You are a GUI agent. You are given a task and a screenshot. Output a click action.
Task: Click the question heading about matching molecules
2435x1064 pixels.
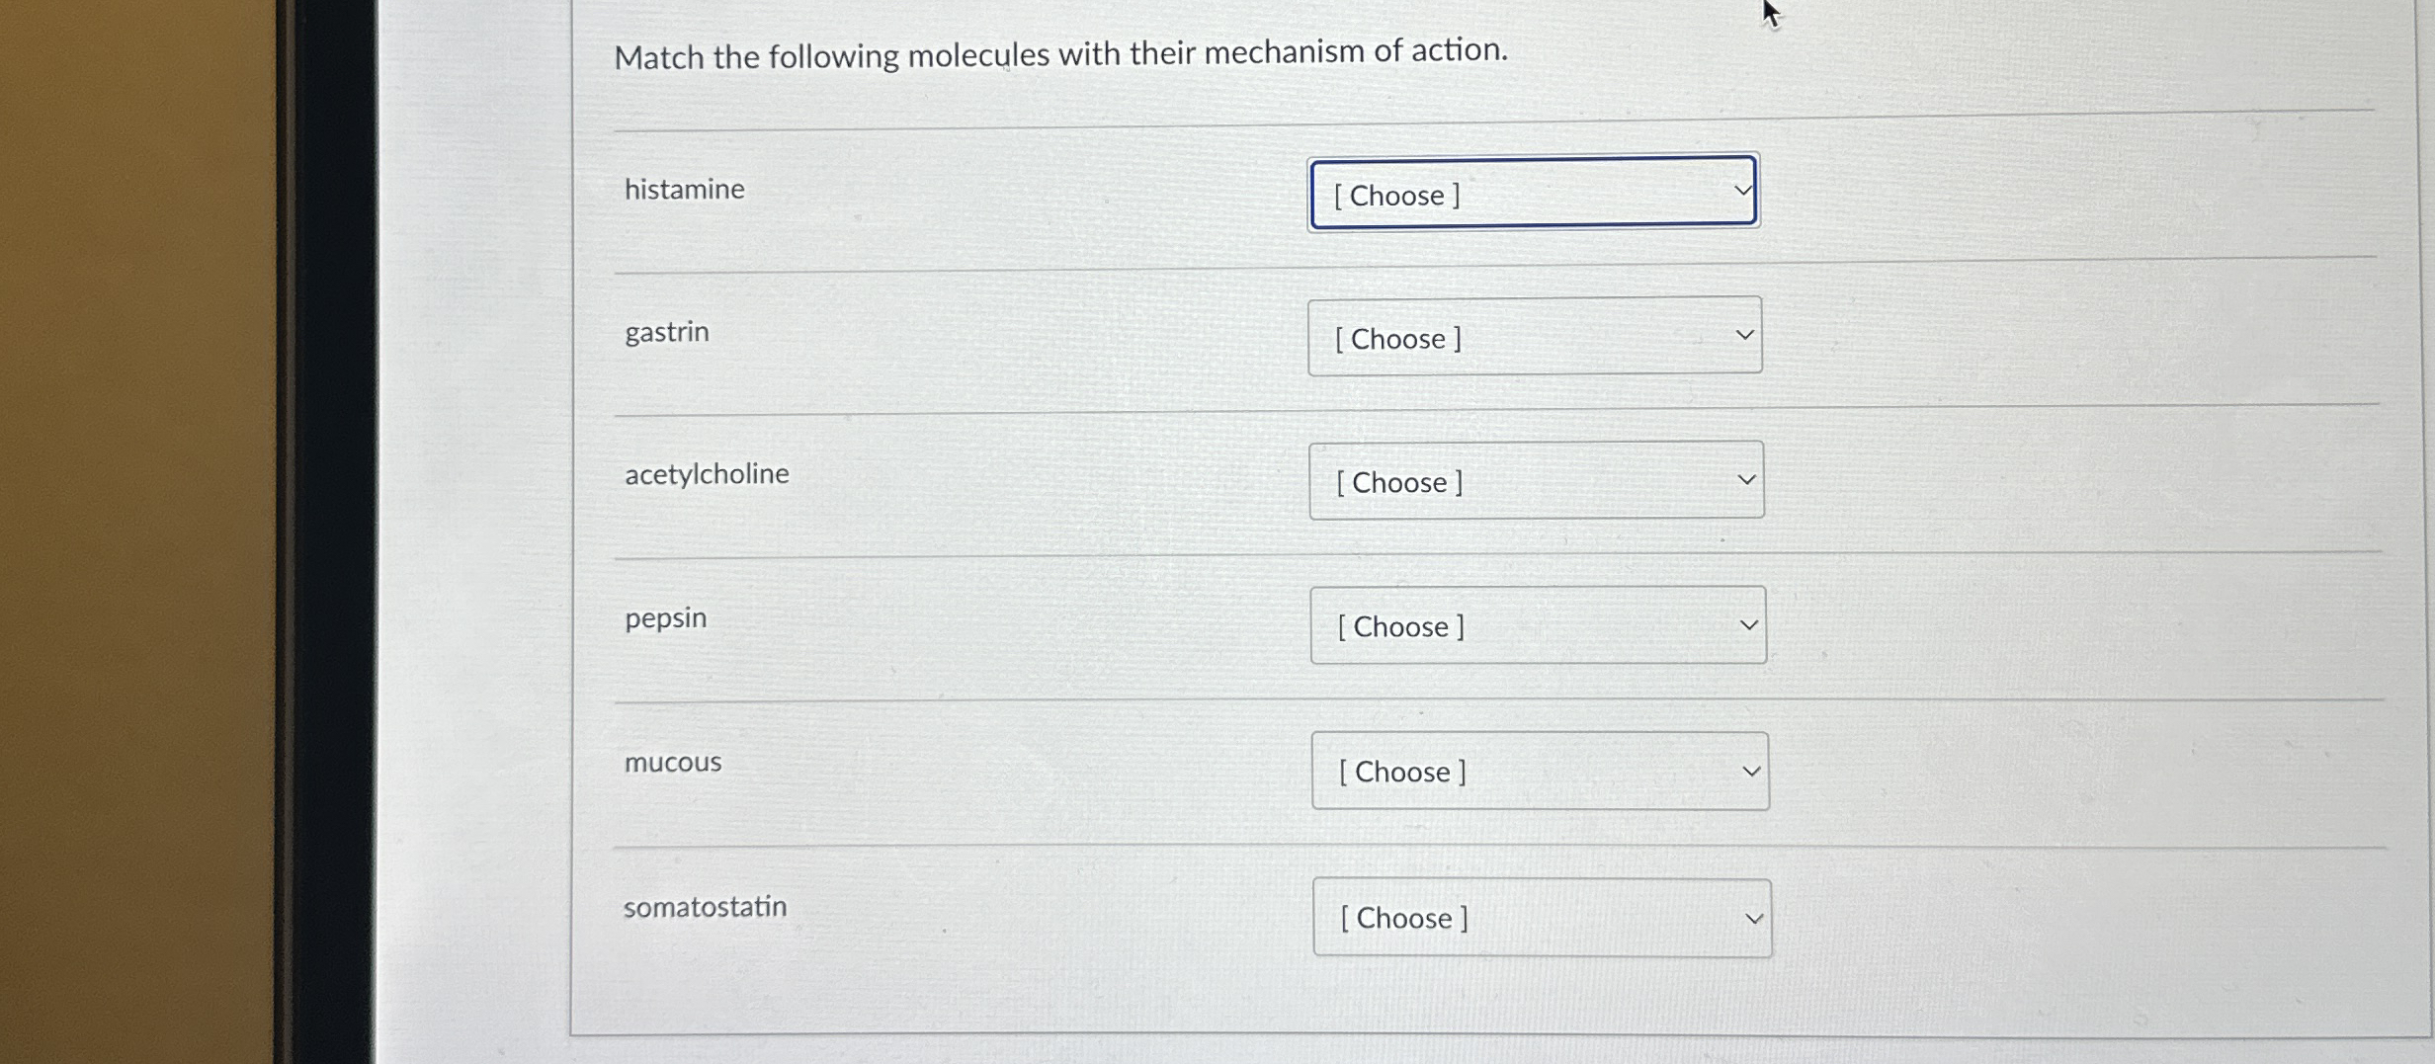(1060, 55)
